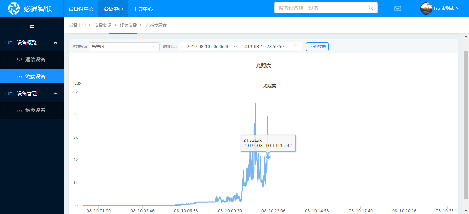Click the vertical page scrollbar
The height and width of the screenshot is (214, 469).
point(466,124)
